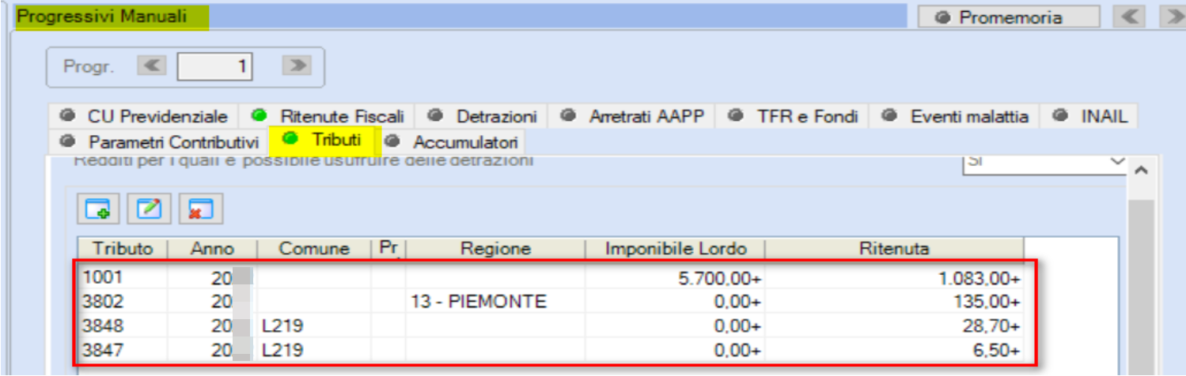
Task: Click ritenuta value 28,70+
Action: 989,325
